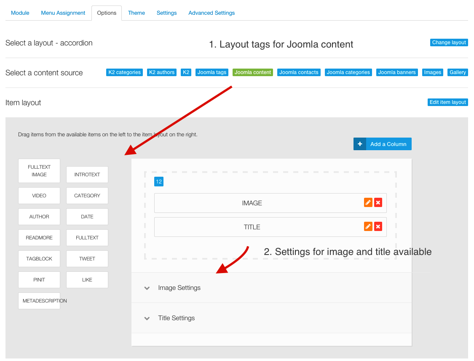Click the 'Select a content source' label
Screen dimensions: 474x361
pyautogui.click(x=44, y=73)
